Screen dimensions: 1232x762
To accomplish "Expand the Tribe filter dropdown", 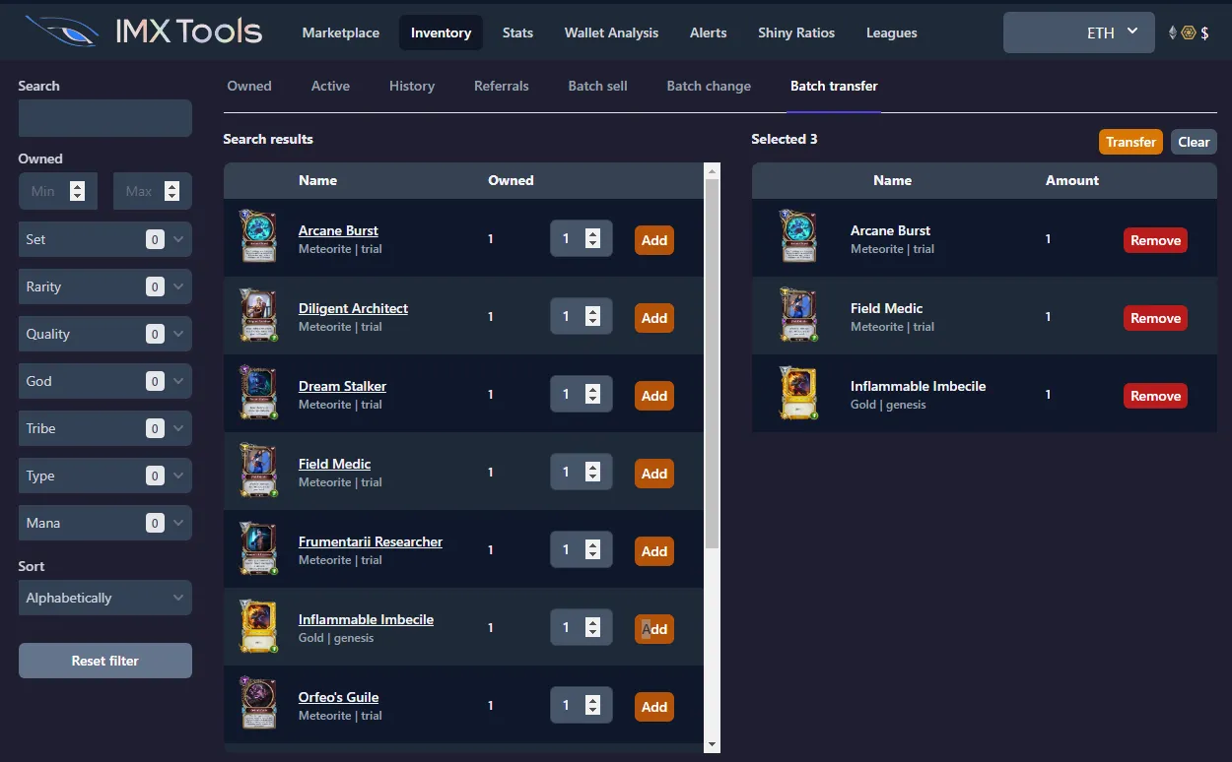I will coord(105,428).
